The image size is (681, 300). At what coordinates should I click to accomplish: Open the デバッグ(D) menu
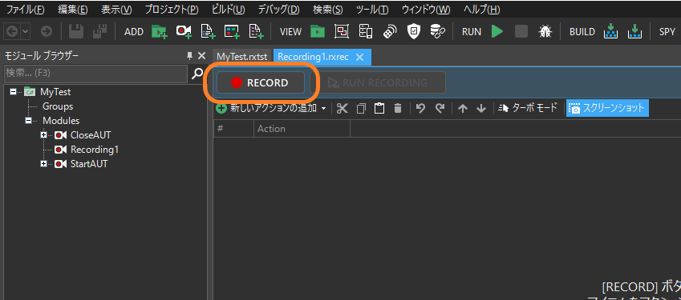279,9
